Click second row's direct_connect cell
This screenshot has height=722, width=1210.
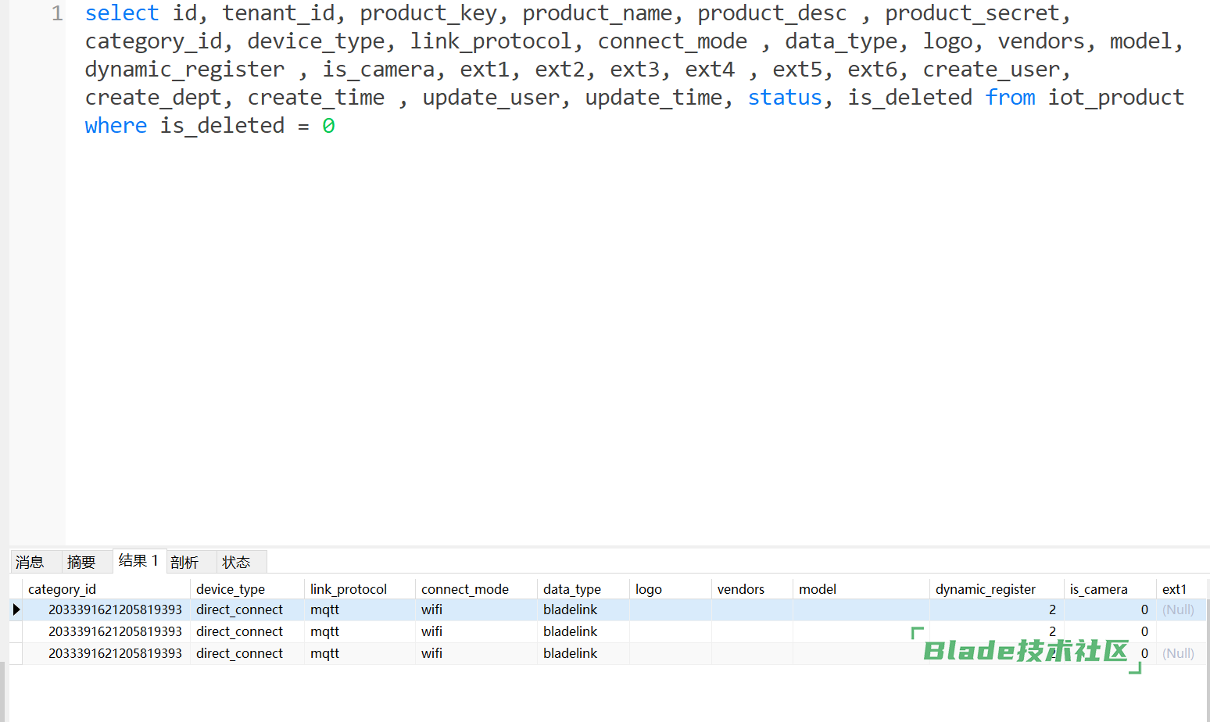coord(239,631)
